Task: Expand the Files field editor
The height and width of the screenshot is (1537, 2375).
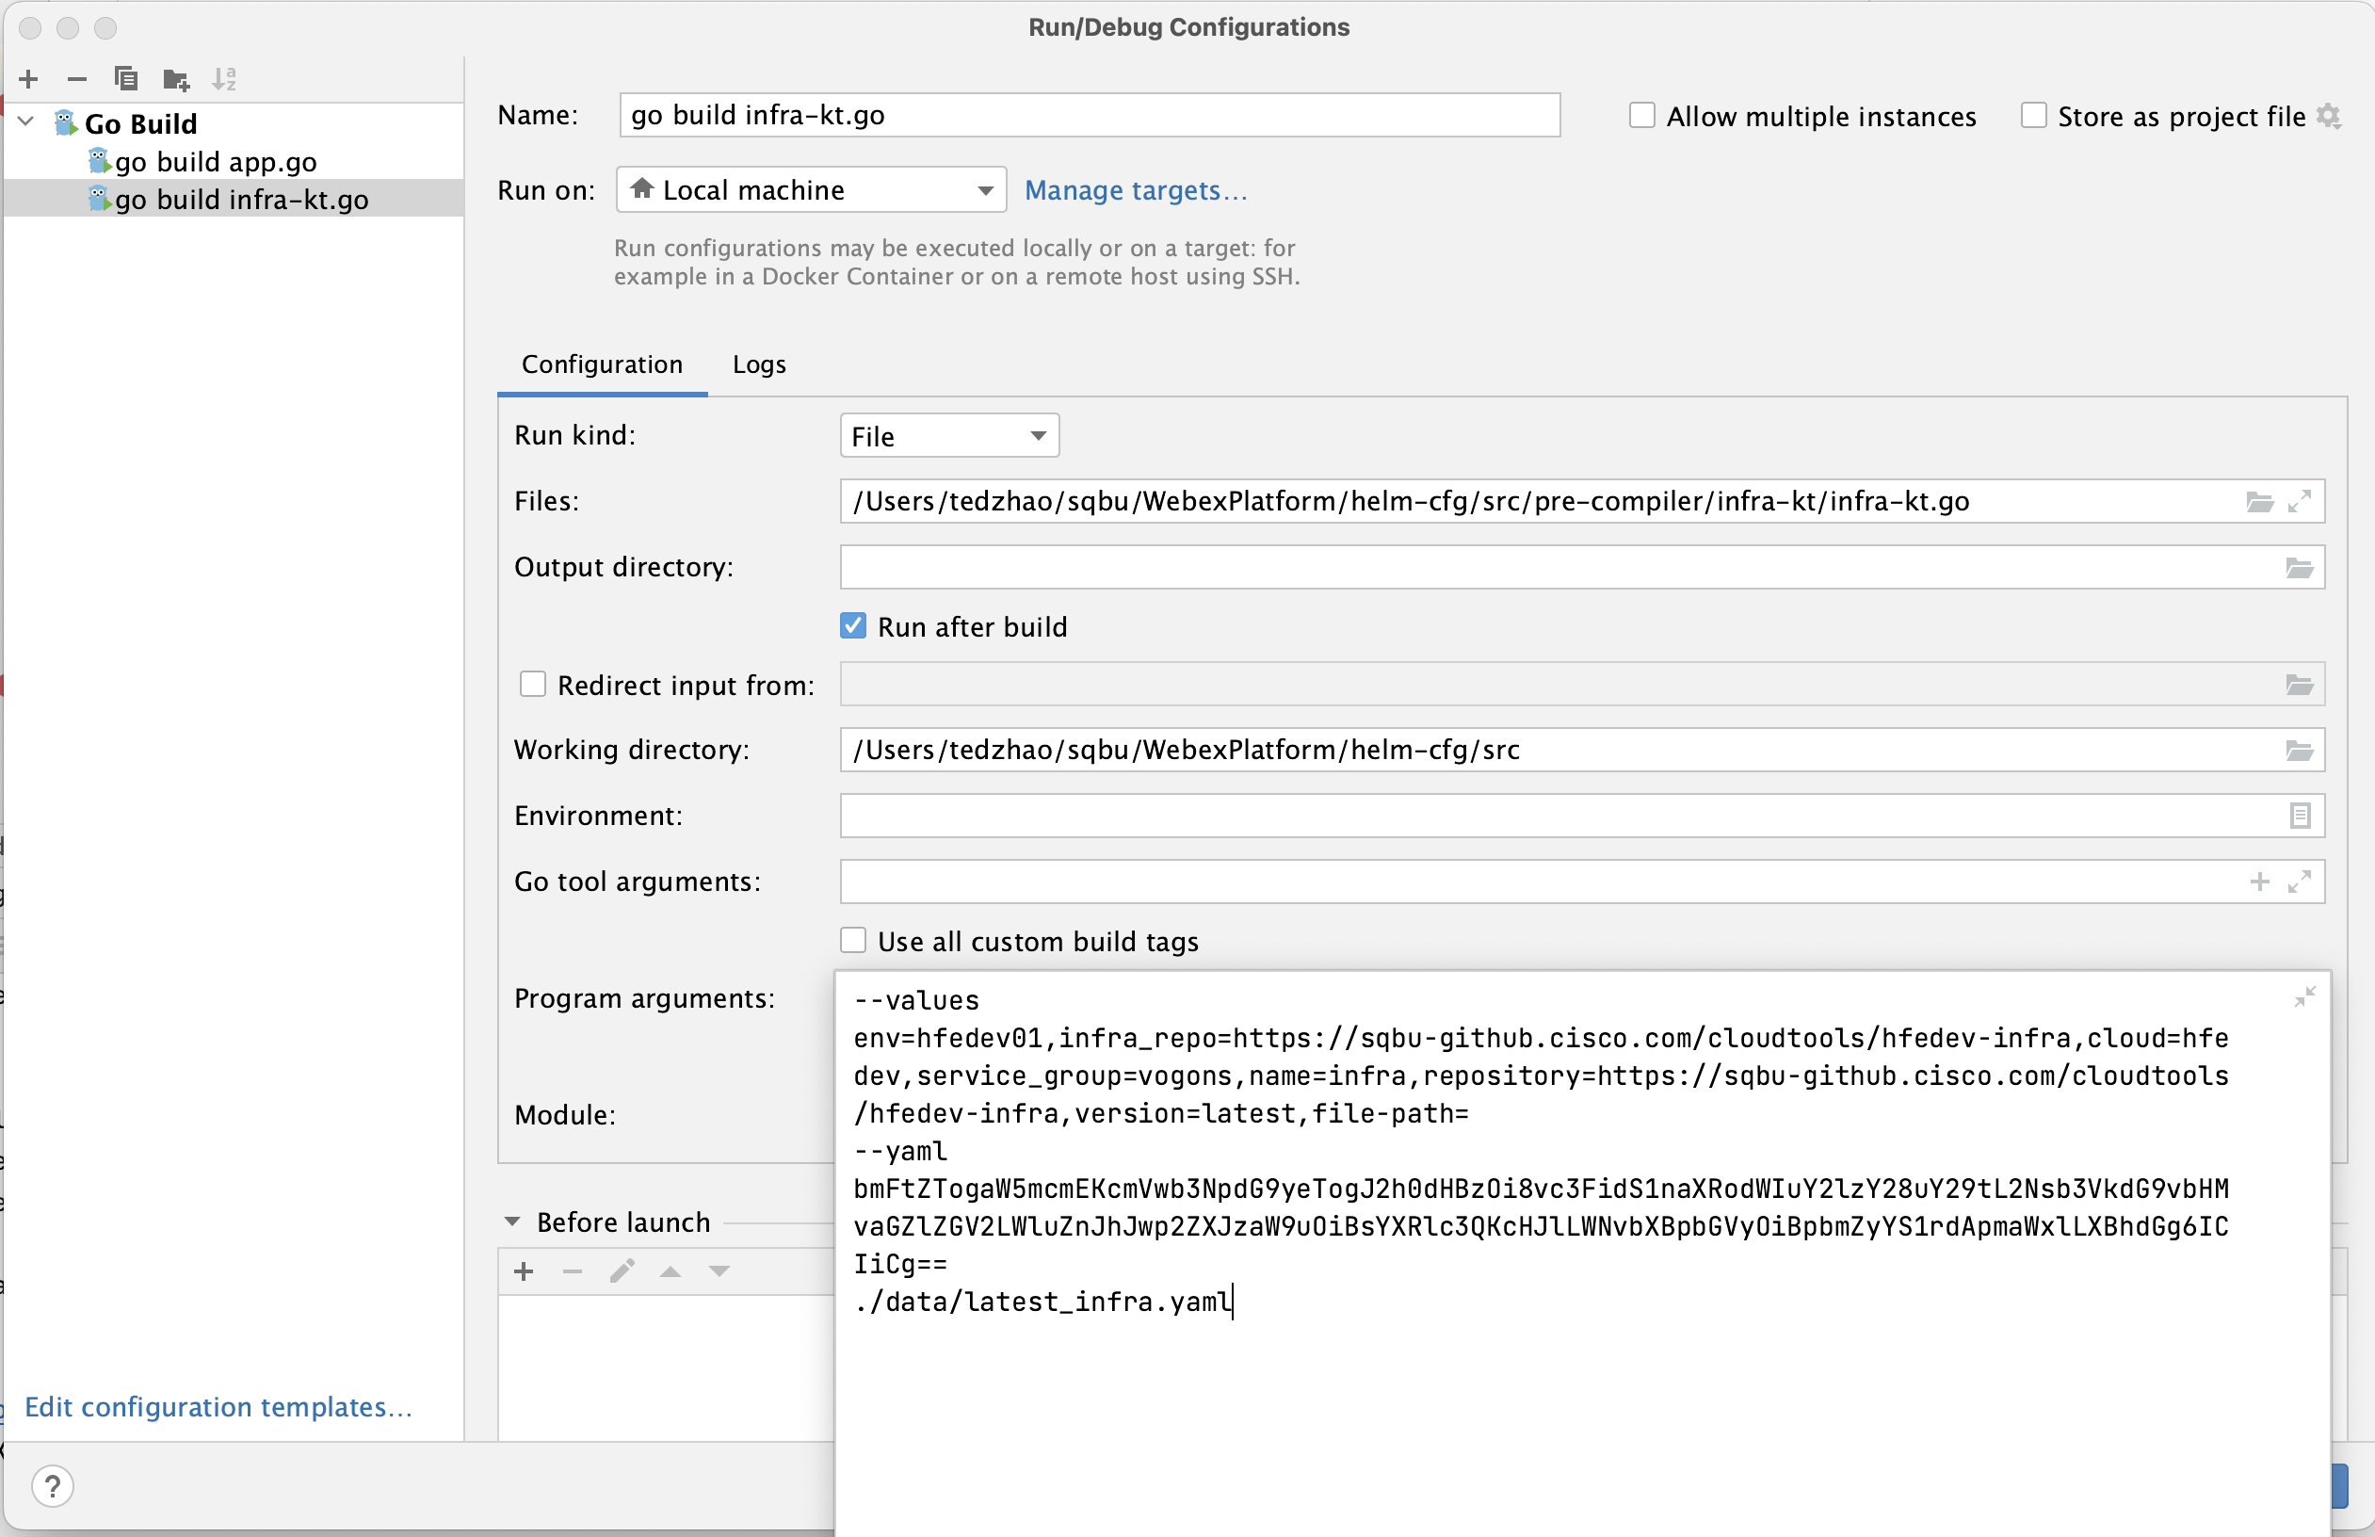Action: pos(2301,502)
